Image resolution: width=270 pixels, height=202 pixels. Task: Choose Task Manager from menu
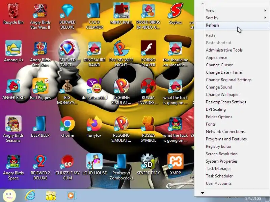tap(232, 168)
